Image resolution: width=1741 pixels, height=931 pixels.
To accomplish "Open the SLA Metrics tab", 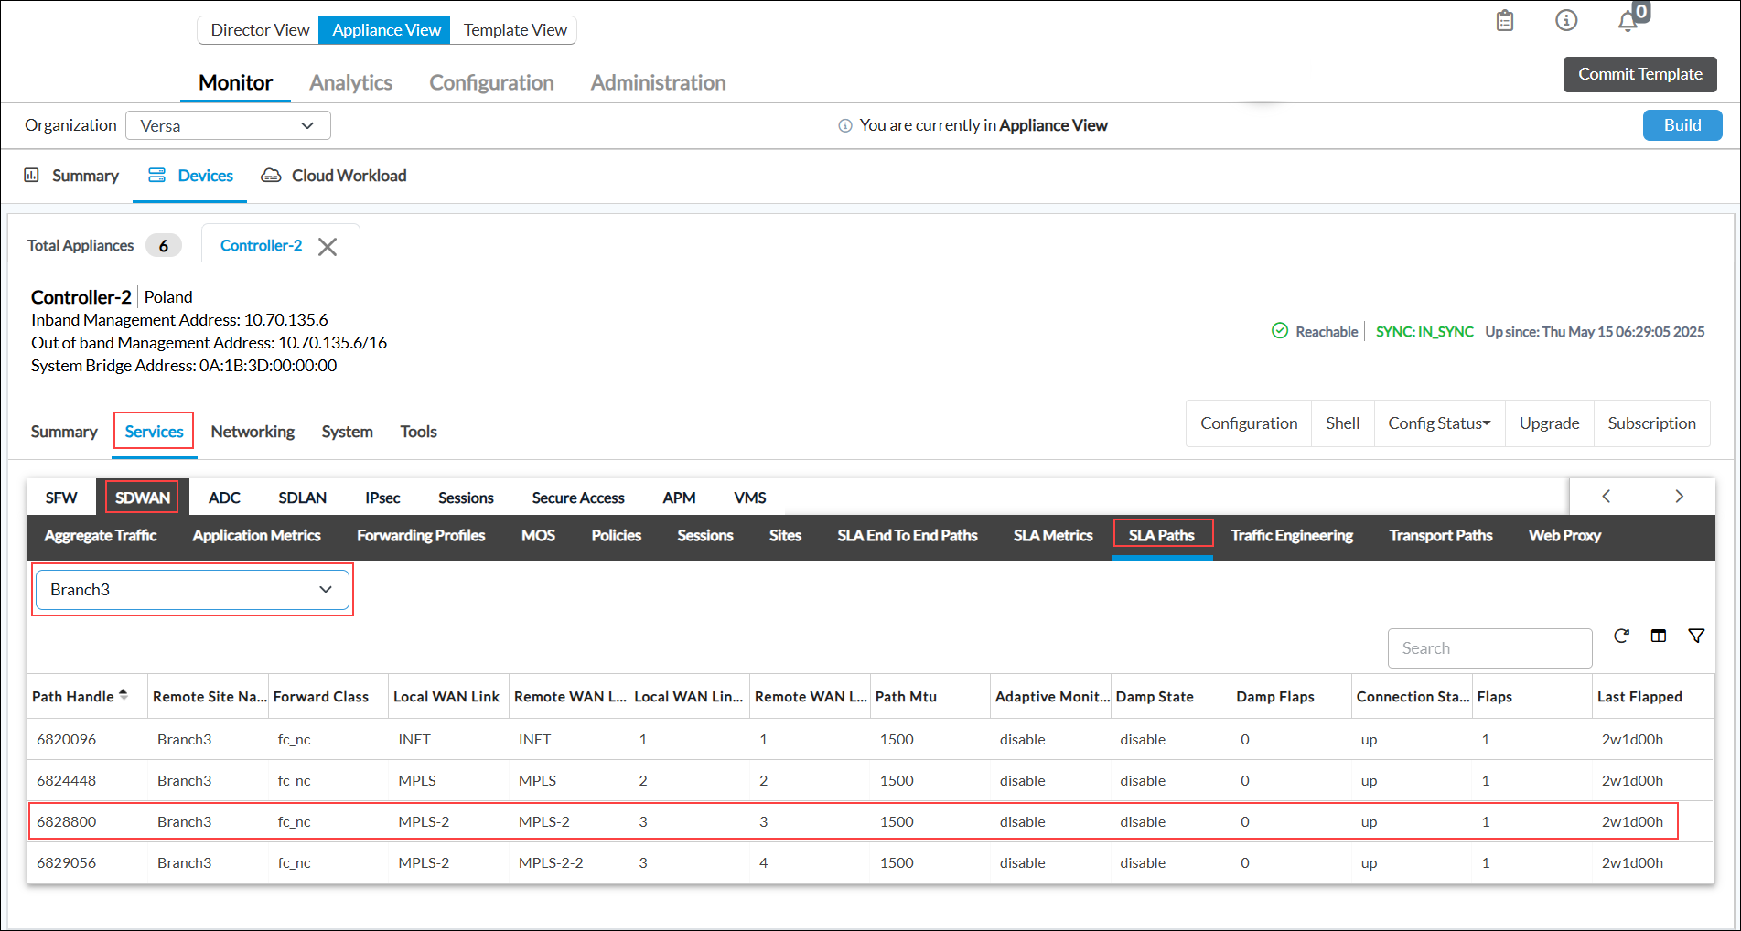I will click(x=1053, y=536).
